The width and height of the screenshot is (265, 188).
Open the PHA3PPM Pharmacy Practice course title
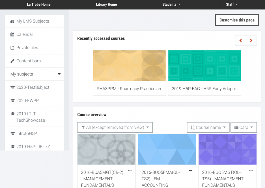(130, 89)
